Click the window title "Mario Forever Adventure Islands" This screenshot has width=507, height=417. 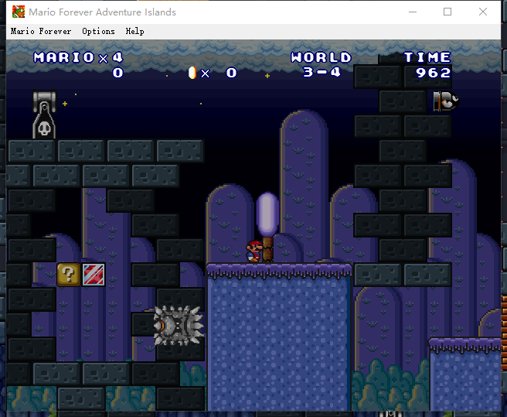tap(103, 12)
